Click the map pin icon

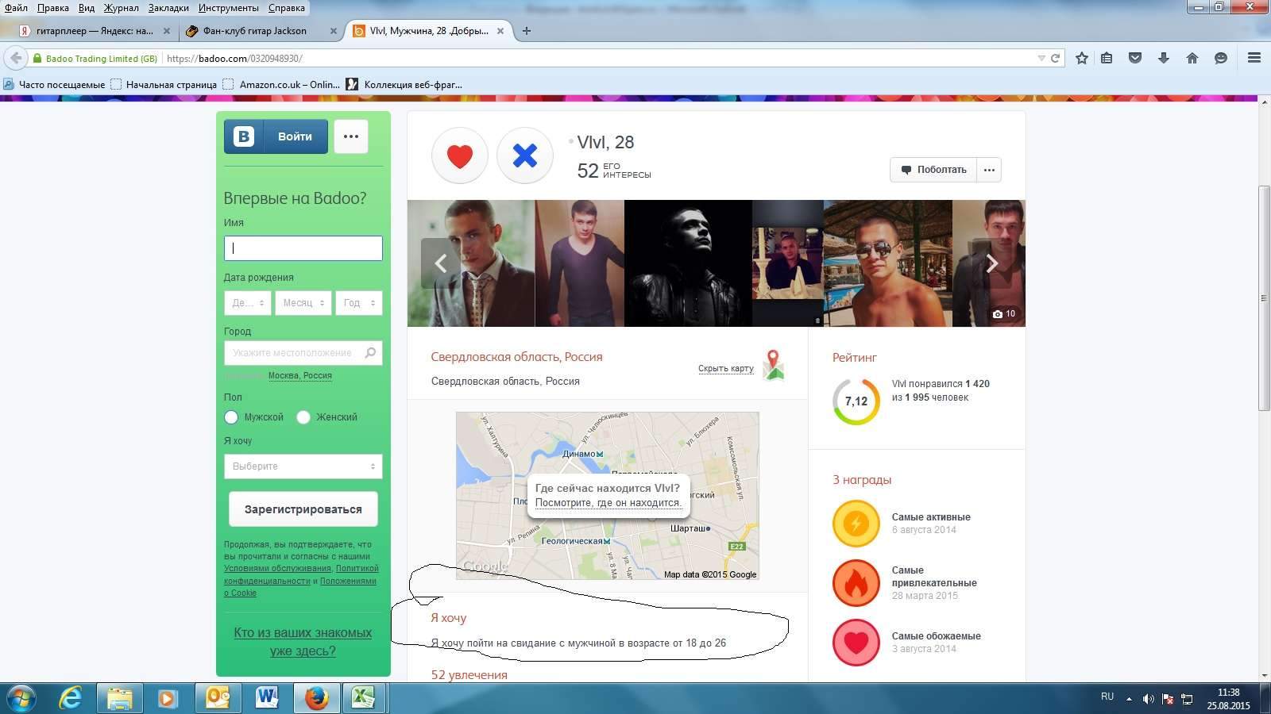[773, 365]
